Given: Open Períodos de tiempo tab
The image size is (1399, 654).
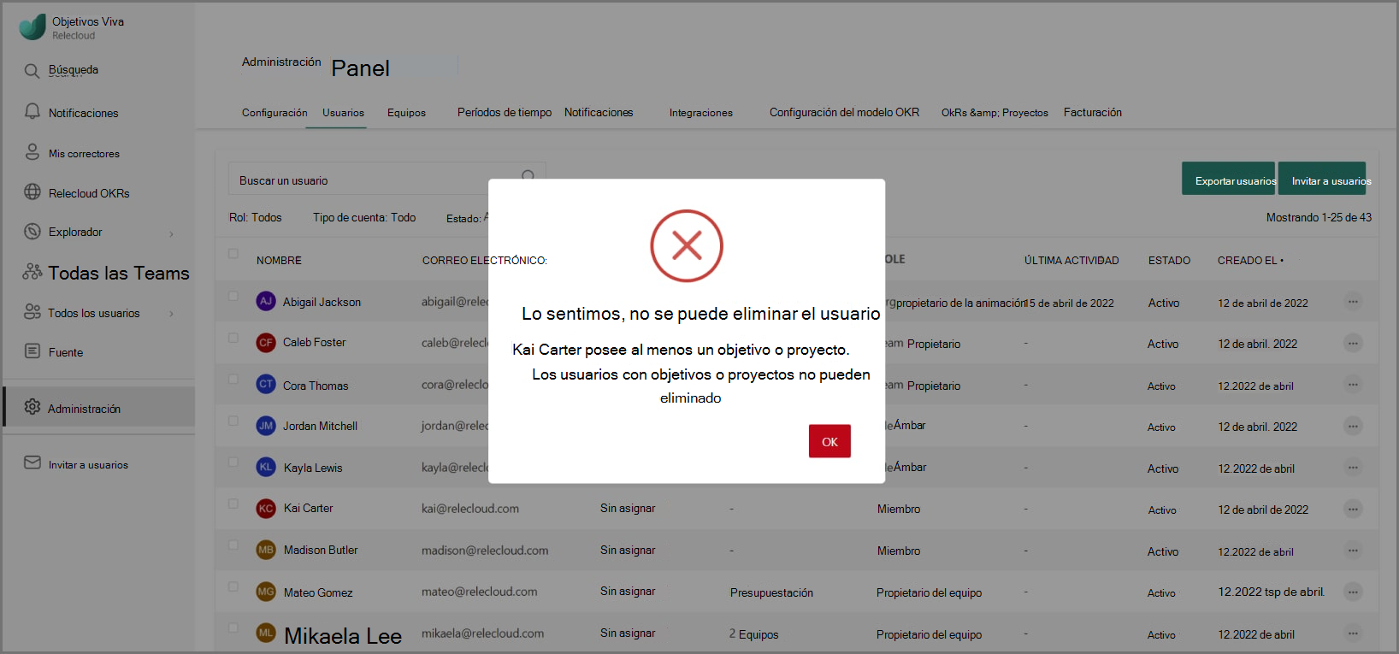Looking at the screenshot, I should (x=505, y=112).
